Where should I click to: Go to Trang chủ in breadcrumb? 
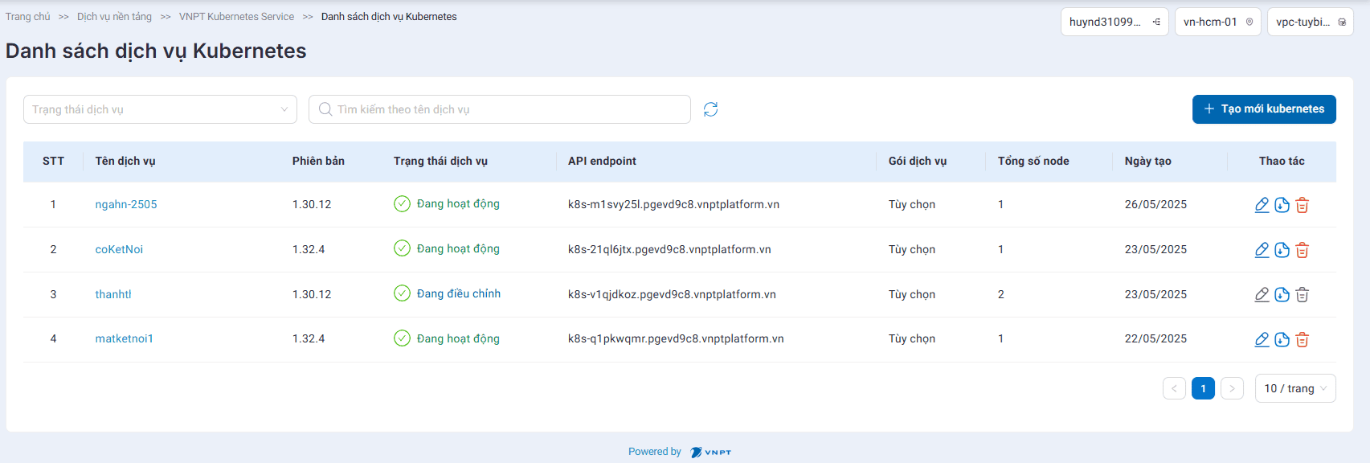click(27, 17)
